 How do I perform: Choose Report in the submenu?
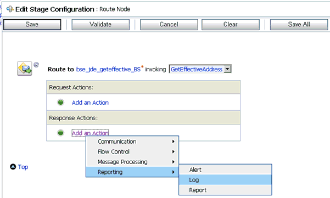[x=226, y=190]
